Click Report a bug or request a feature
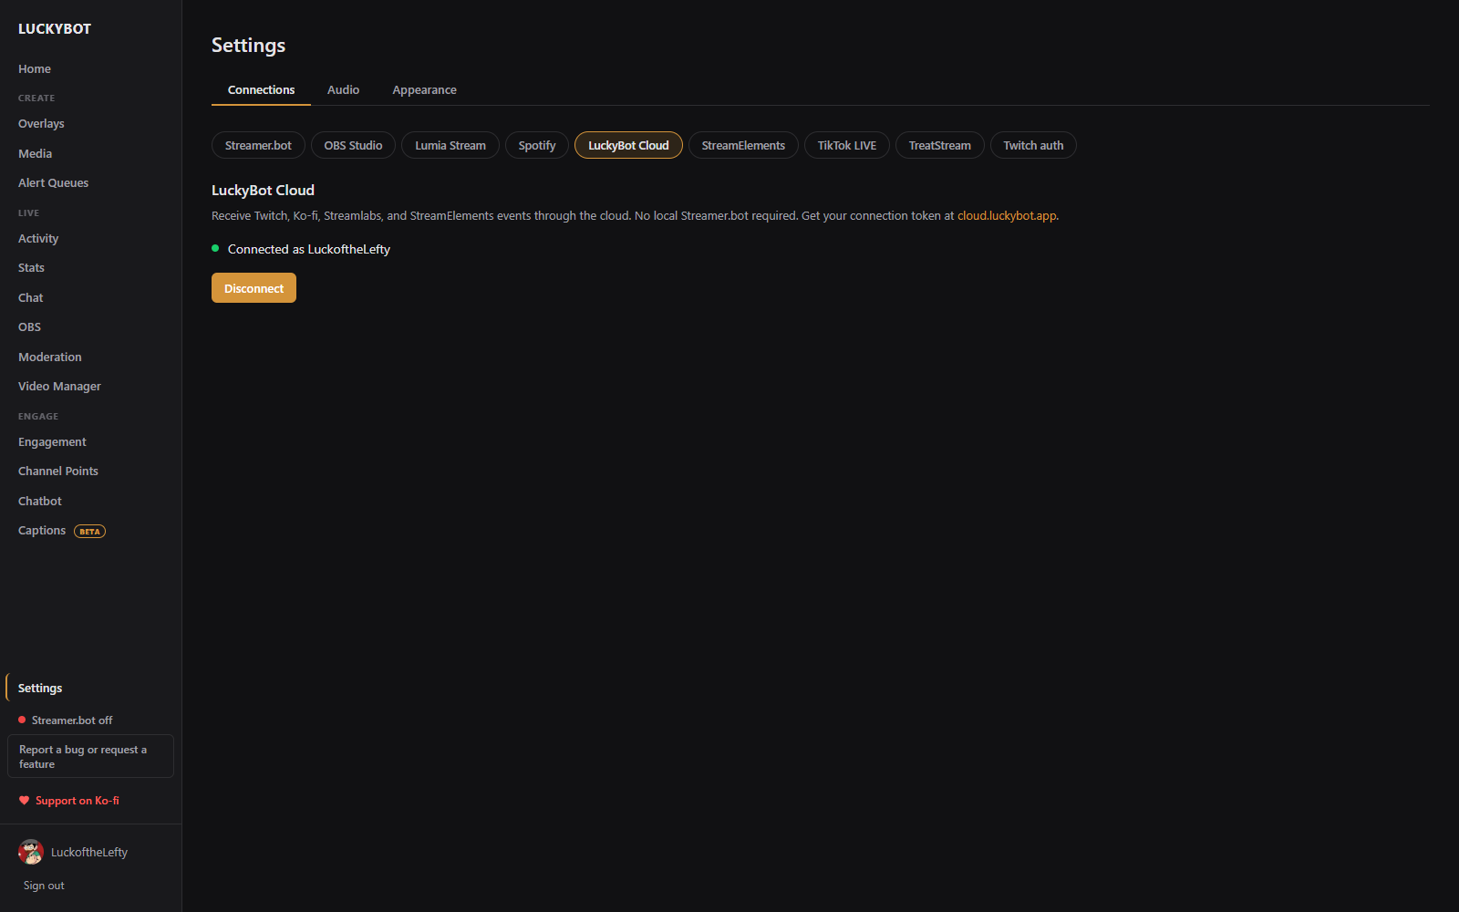The image size is (1459, 912). pyautogui.click(x=90, y=756)
